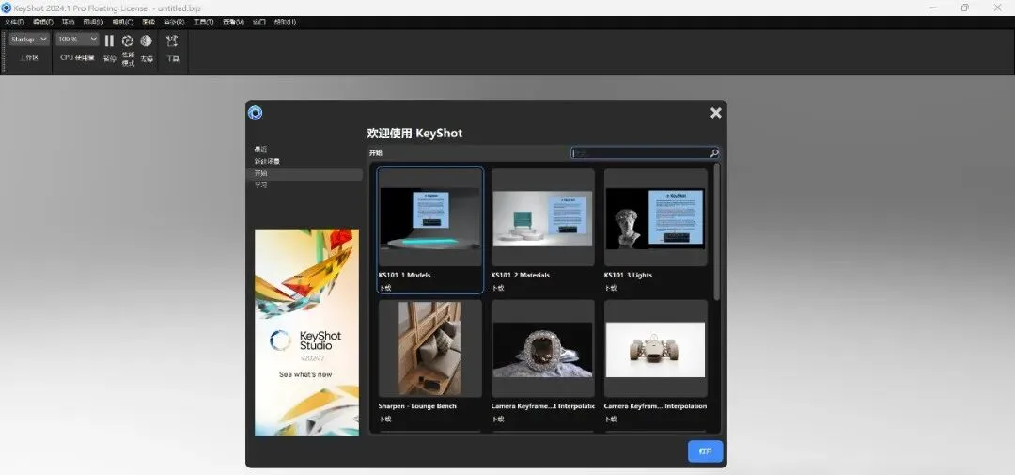This screenshot has width=1015, height=475.
Task: Click the Sharpen - Lounge Bench title
Action: click(x=417, y=406)
